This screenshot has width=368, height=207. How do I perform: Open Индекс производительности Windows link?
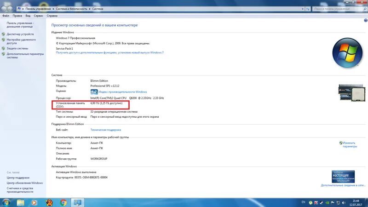tap(123, 92)
